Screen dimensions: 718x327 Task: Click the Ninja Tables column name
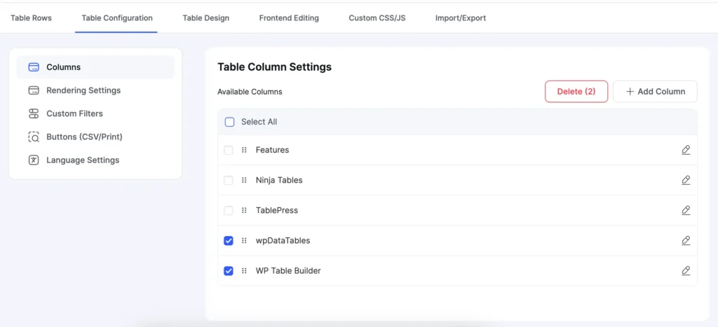pos(279,180)
